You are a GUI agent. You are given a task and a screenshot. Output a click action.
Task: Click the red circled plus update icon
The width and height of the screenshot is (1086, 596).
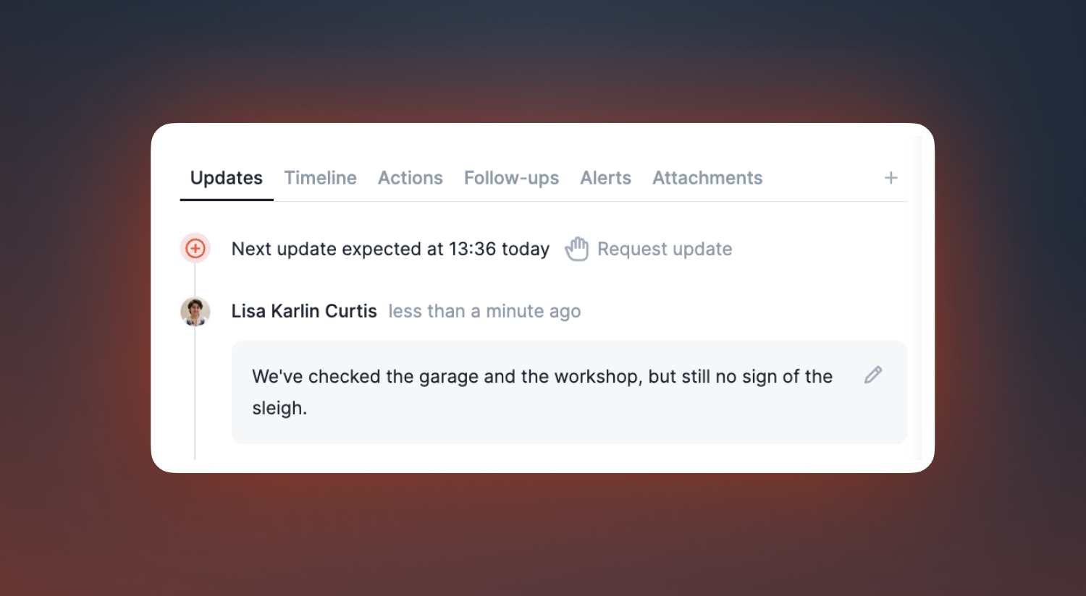click(195, 249)
